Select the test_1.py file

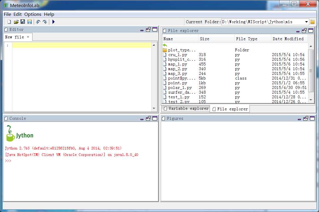235,97
